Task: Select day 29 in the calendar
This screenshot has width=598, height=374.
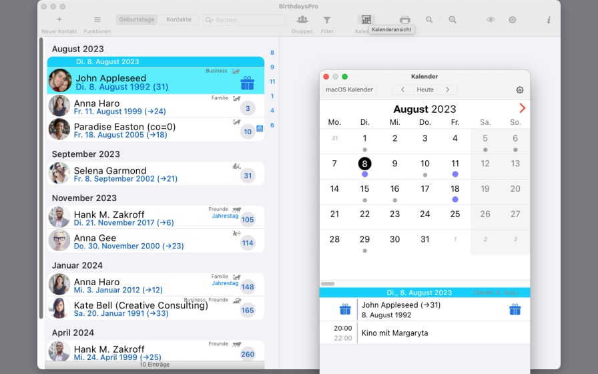Action: point(364,239)
